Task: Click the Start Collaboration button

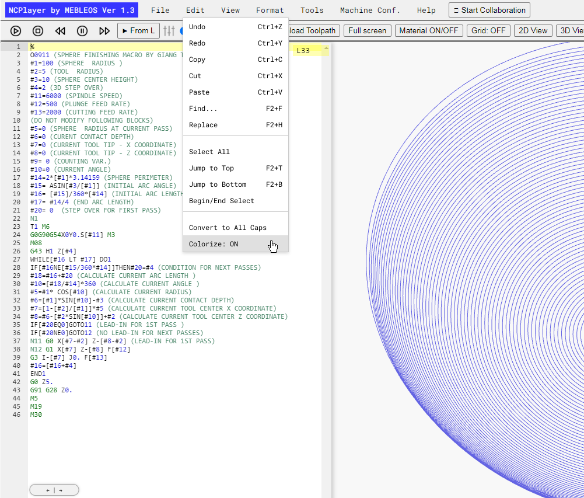Action: (489, 10)
